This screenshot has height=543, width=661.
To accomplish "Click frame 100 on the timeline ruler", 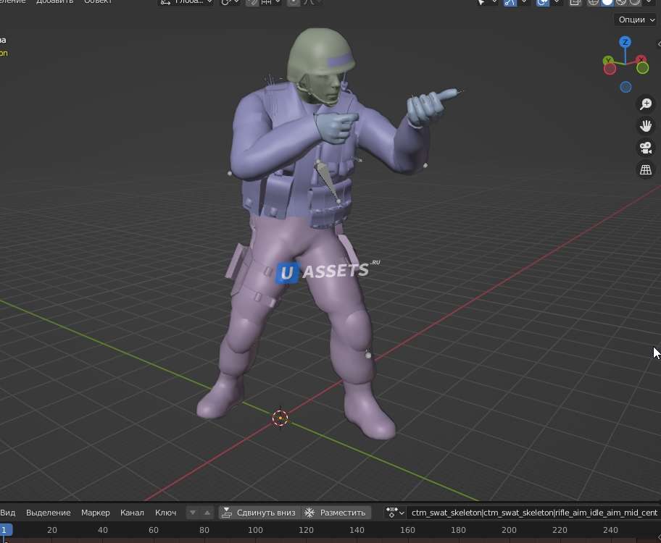I will 255,530.
